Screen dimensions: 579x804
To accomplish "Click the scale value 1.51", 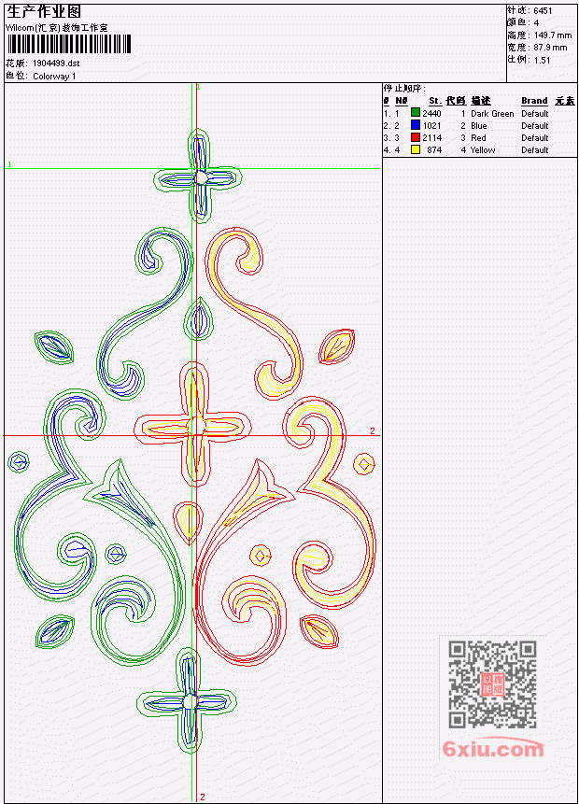I will coord(542,60).
